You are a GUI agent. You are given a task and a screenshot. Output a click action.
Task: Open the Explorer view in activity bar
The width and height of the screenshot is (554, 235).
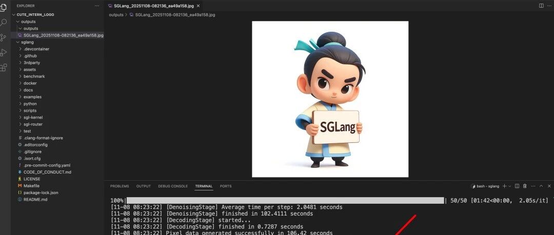click(x=3, y=8)
